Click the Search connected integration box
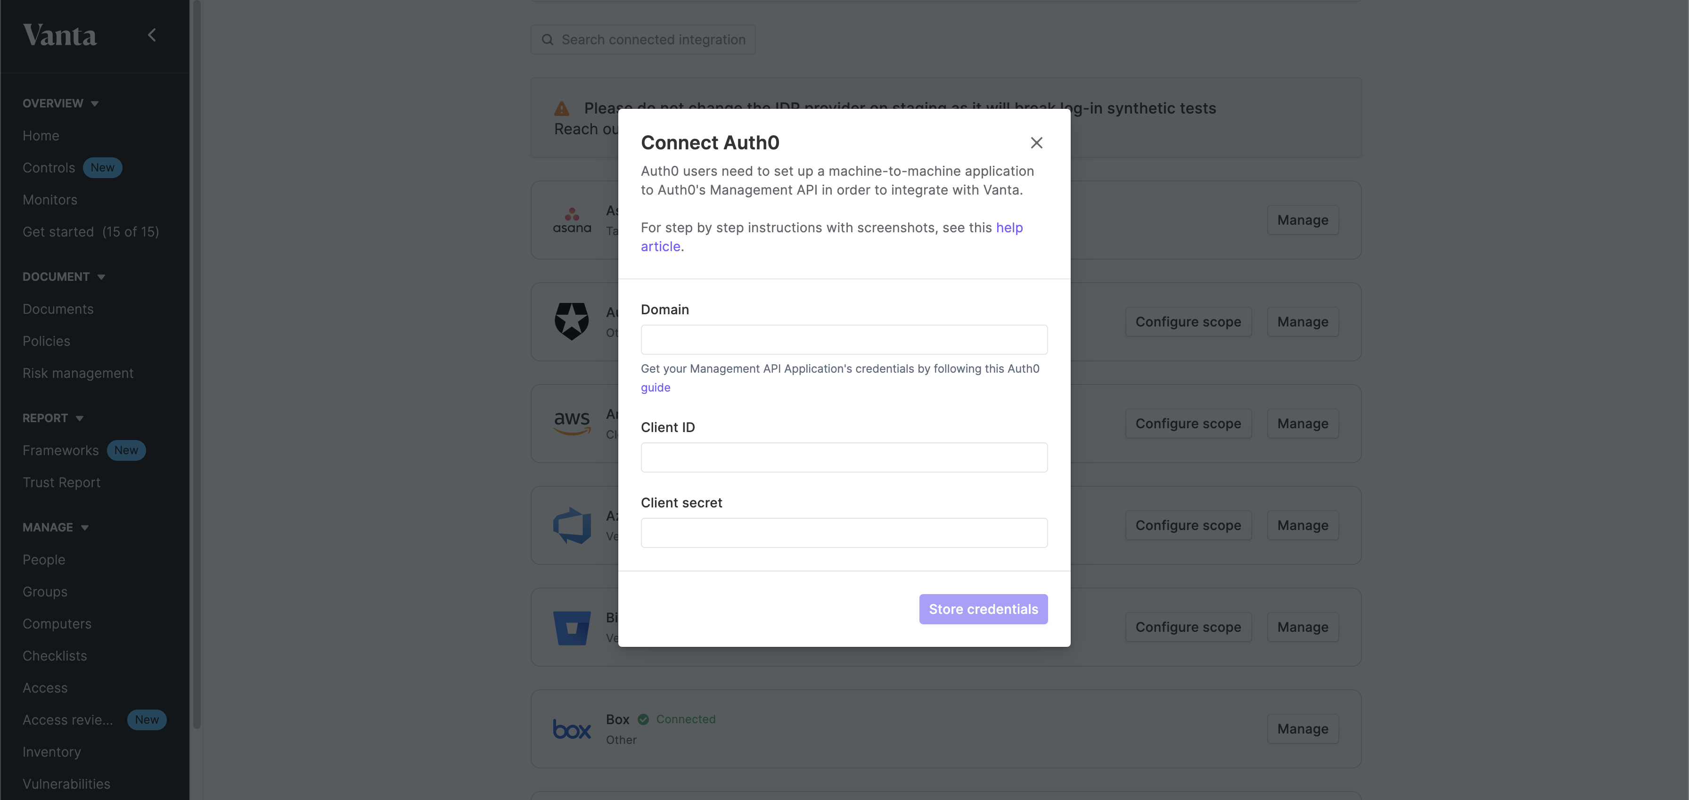The width and height of the screenshot is (1689, 800). [x=642, y=40]
